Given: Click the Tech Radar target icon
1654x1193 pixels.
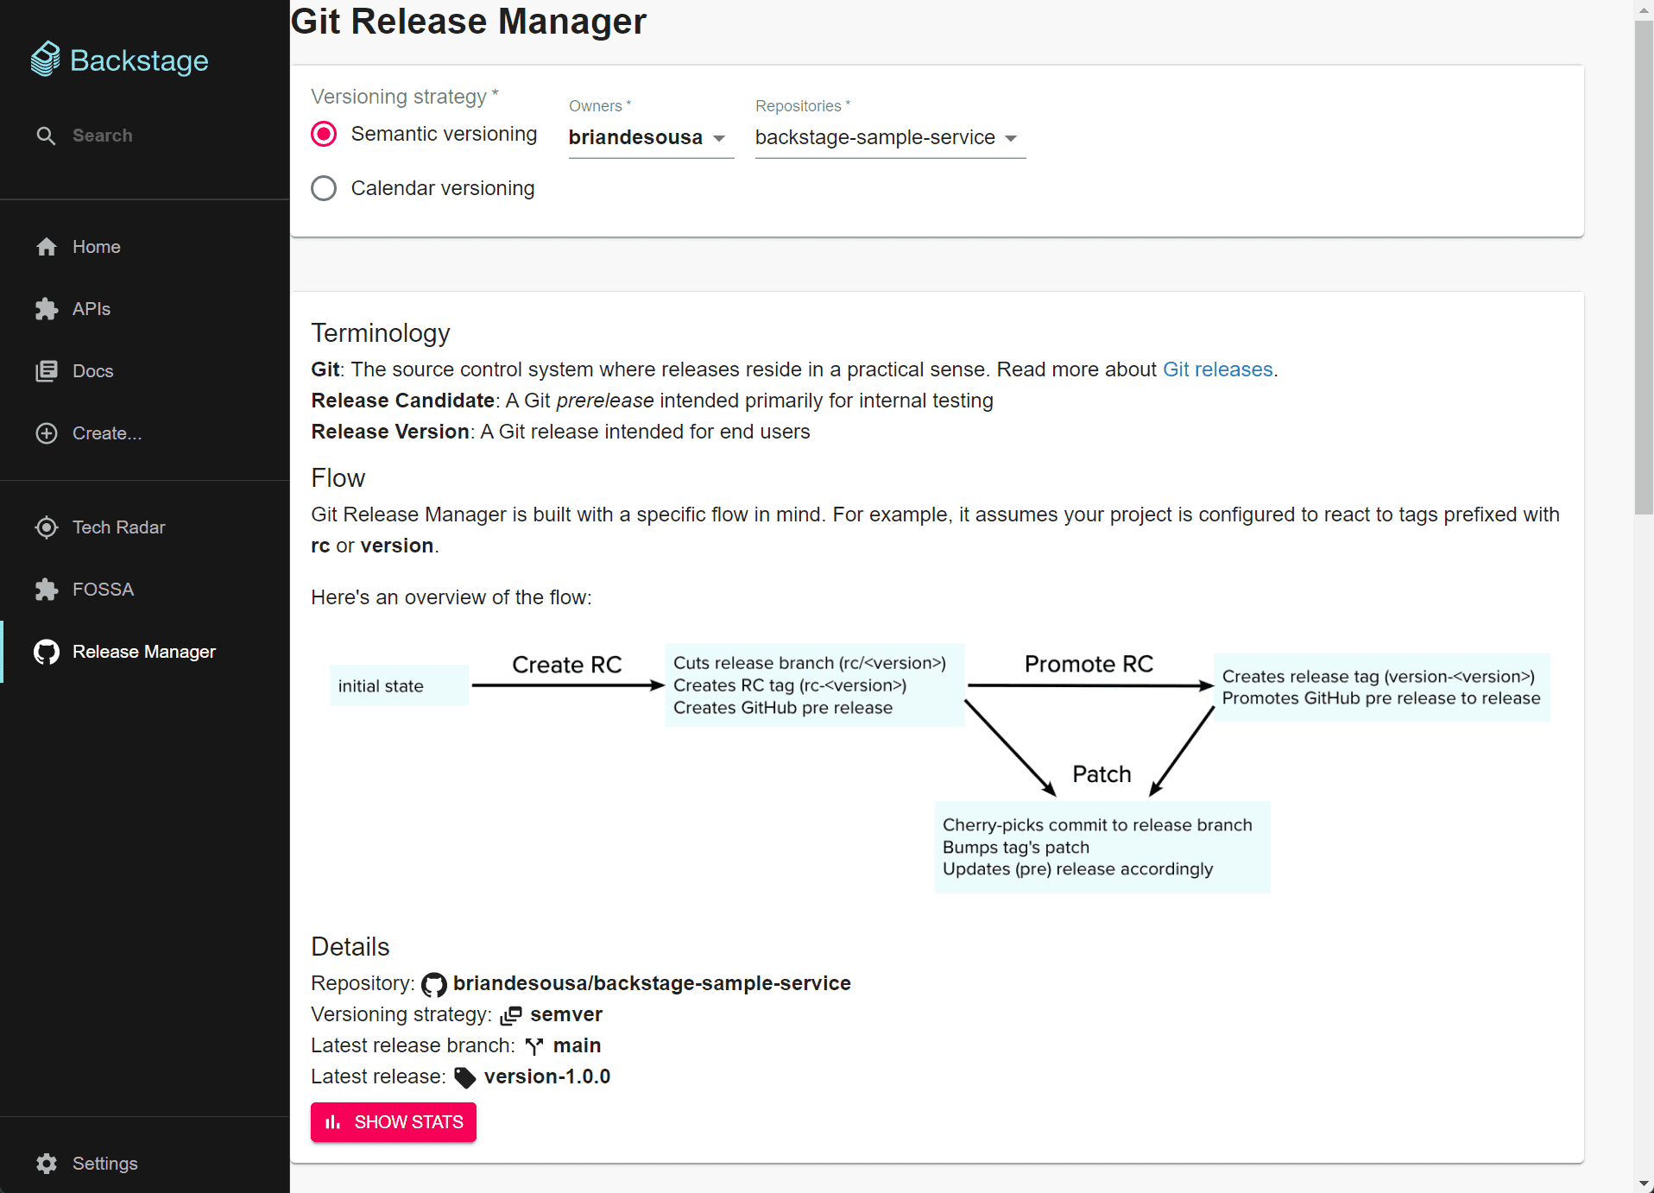Looking at the screenshot, I should coord(47,527).
